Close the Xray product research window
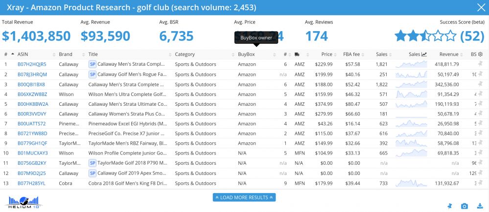The width and height of the screenshot is (489, 212). click(x=481, y=7)
